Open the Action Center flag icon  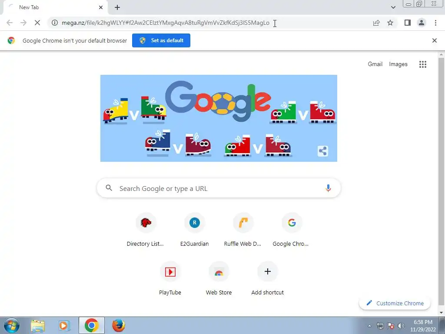pos(391,326)
